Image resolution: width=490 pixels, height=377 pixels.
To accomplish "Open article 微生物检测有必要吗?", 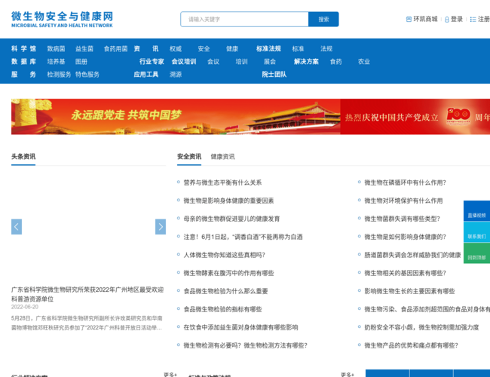I will 245,345.
